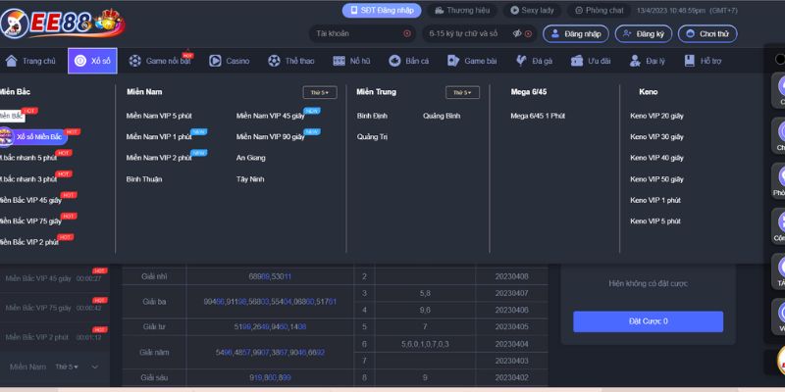This screenshot has width=785, height=392.
Task: Open Mega 6/45 1 Phút
Action: pos(538,116)
